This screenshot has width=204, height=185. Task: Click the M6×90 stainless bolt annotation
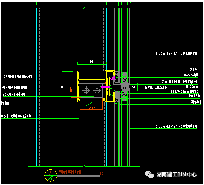point(14,87)
